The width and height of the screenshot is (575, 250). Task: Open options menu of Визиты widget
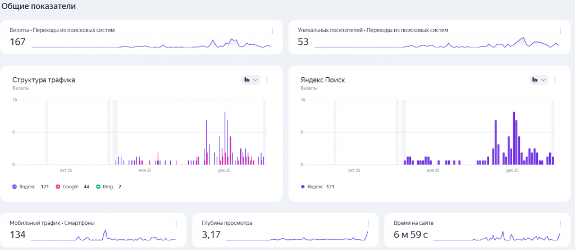click(x=272, y=31)
